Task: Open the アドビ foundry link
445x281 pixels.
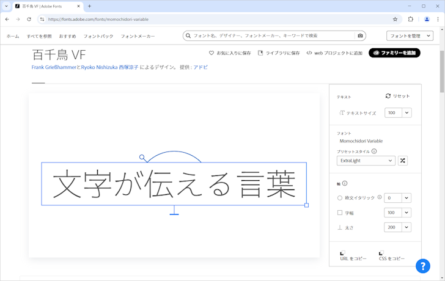Action: click(200, 67)
